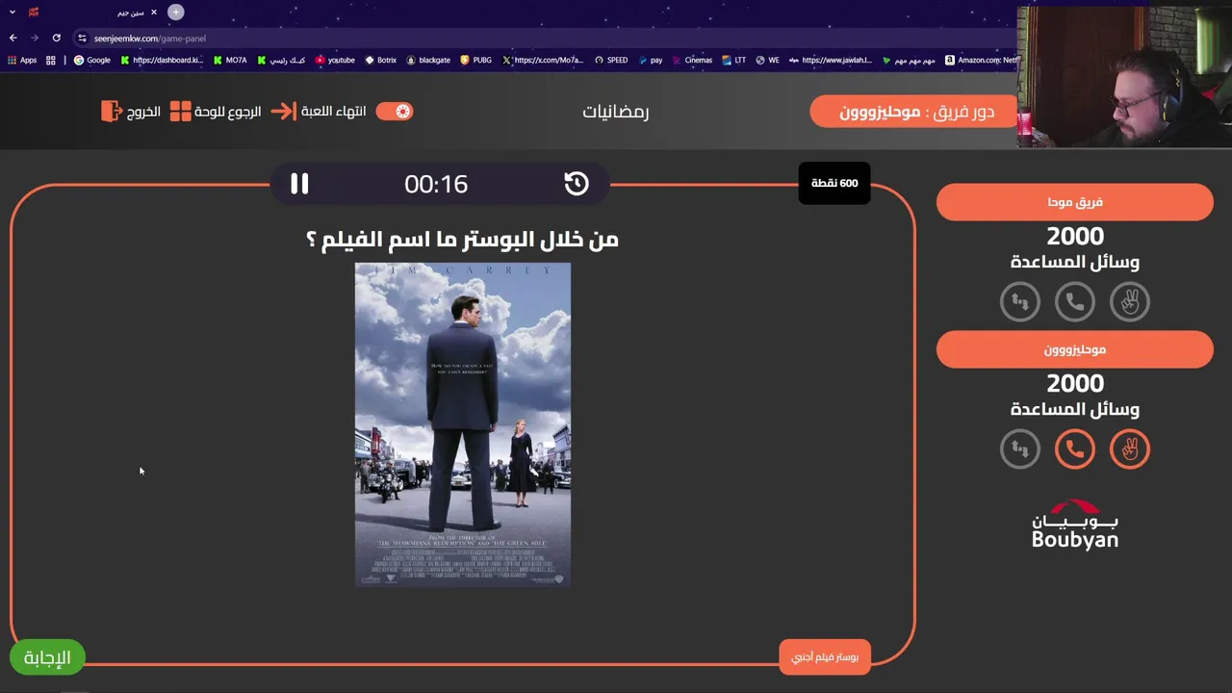The width and height of the screenshot is (1232, 693).
Task: Click the رمضانيات category title
Action: (x=616, y=111)
